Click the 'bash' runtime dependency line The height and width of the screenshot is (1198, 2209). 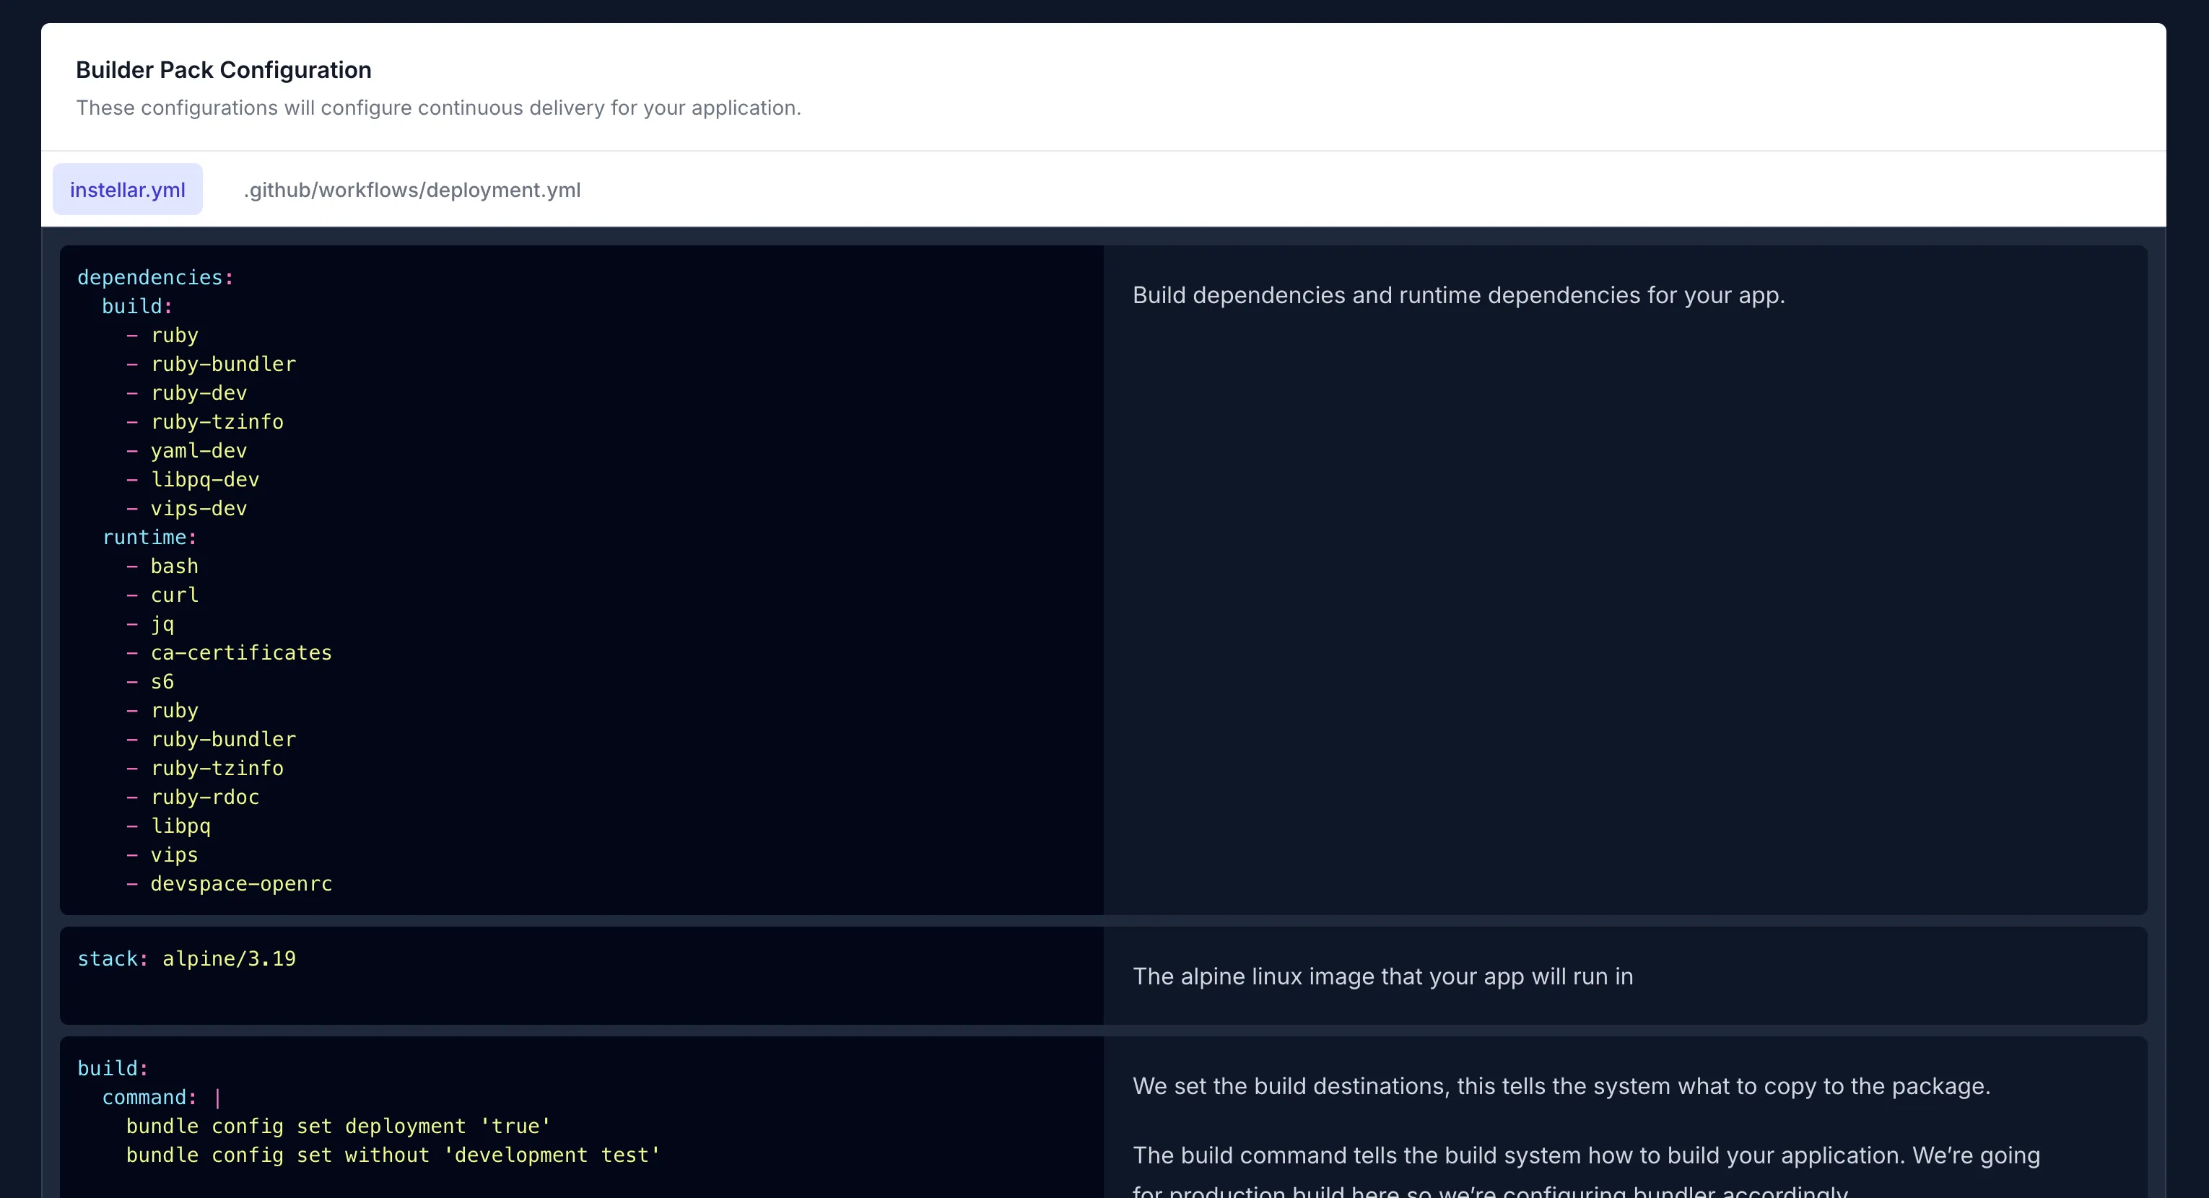(x=162, y=566)
